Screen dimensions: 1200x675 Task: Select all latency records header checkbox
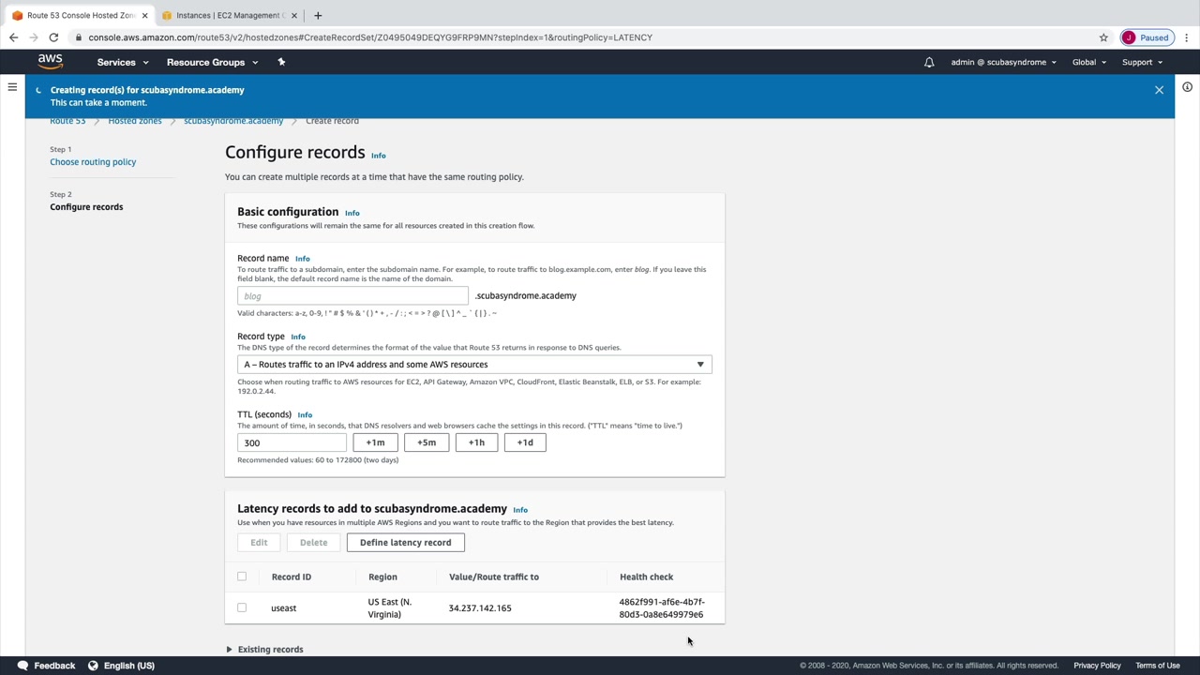click(242, 577)
